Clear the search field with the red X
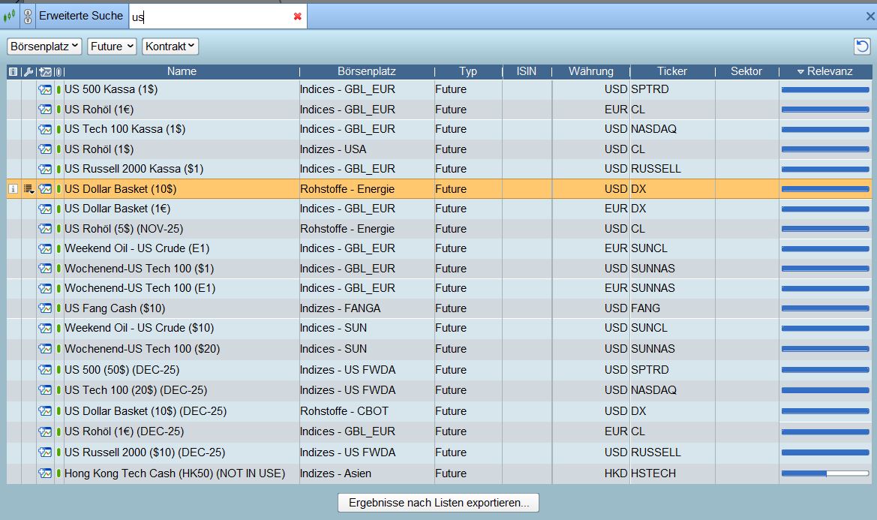This screenshot has height=520, width=877. 298,17
